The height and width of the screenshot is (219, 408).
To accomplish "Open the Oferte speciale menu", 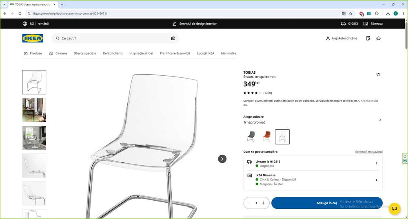I will click(x=85, y=53).
